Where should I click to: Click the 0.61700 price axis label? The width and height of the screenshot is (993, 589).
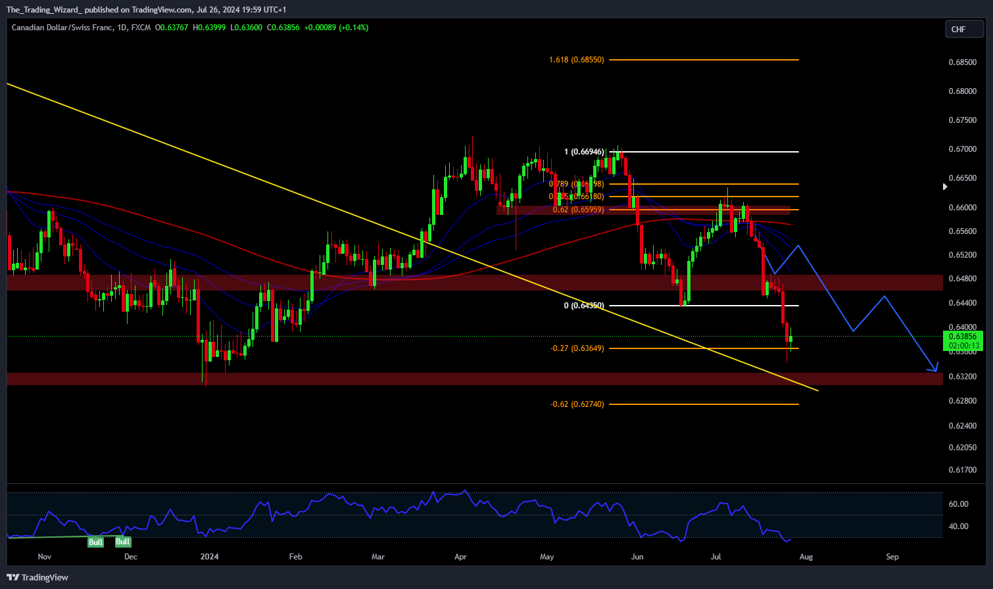[962, 470]
